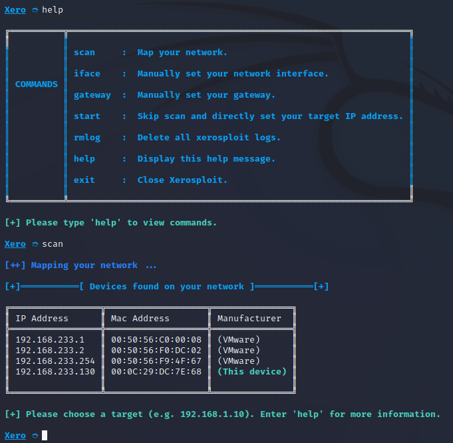The image size is (453, 443).
Task: Click the 'scan' command in help table
Action: tap(84, 53)
